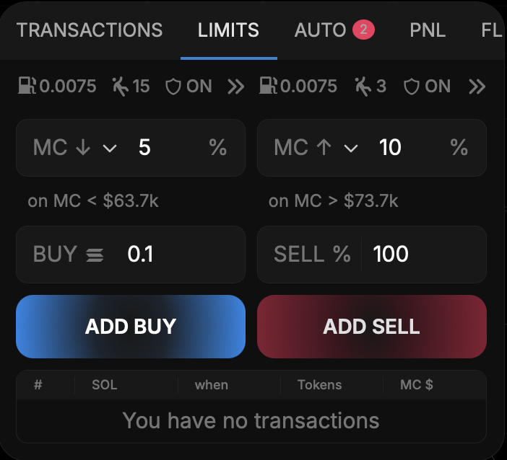This screenshot has height=460, width=507.
Task: Open the MC down trigger dropdown
Action: pyautogui.click(x=110, y=149)
